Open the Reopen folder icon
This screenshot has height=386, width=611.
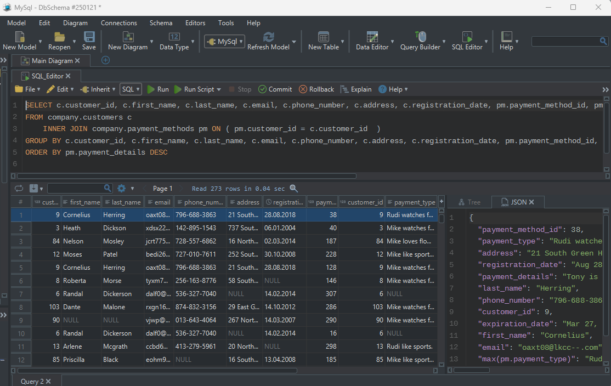point(59,37)
